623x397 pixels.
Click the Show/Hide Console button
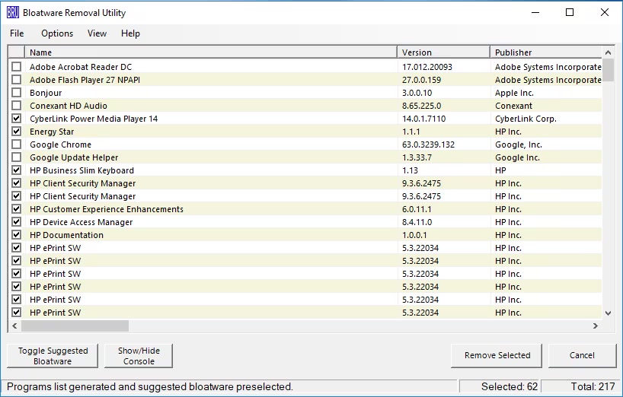[x=139, y=356]
